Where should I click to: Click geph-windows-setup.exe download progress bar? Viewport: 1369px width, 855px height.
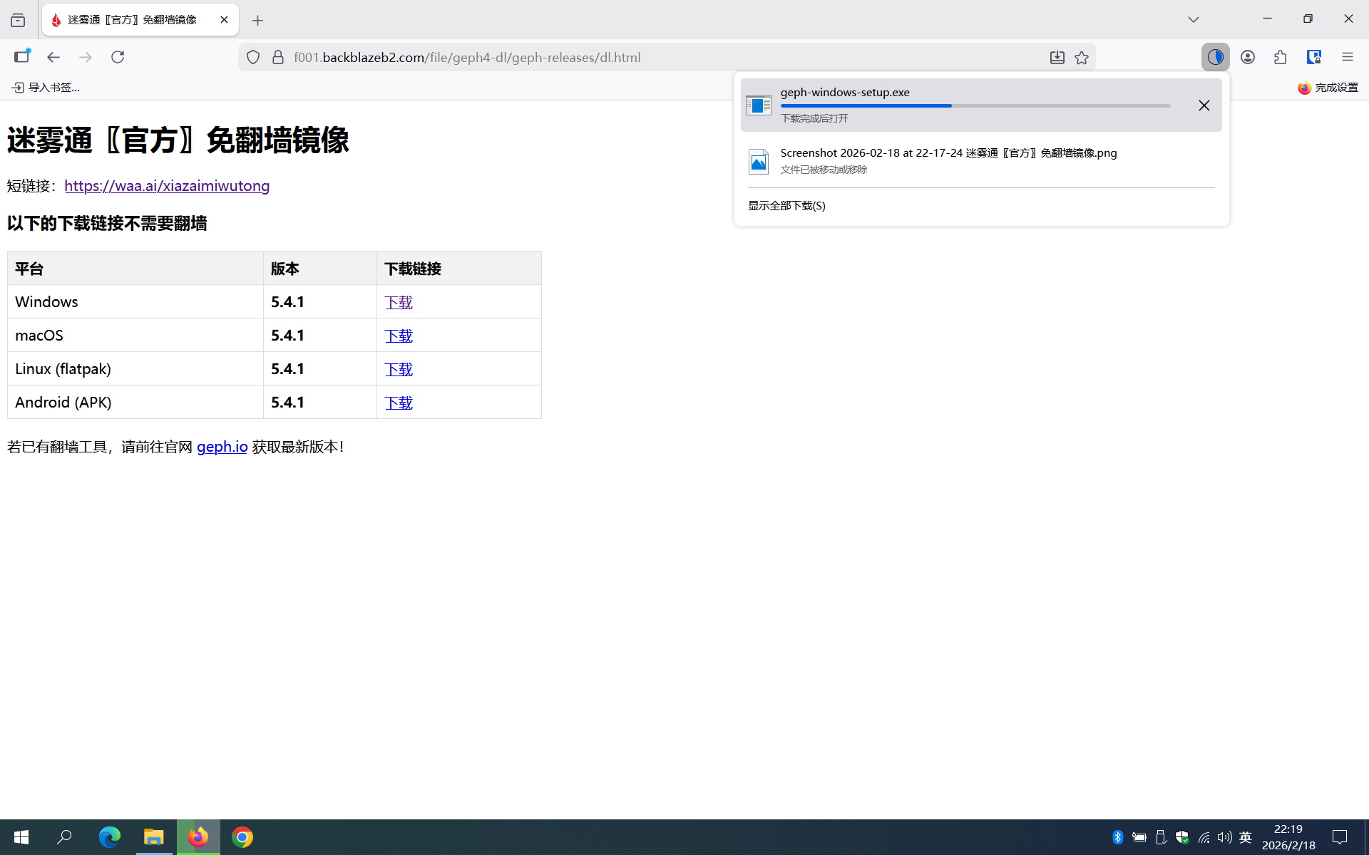(x=975, y=105)
